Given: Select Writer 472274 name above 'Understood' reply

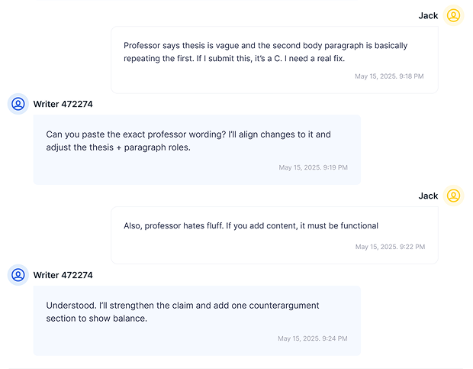Looking at the screenshot, I should pos(63,275).
